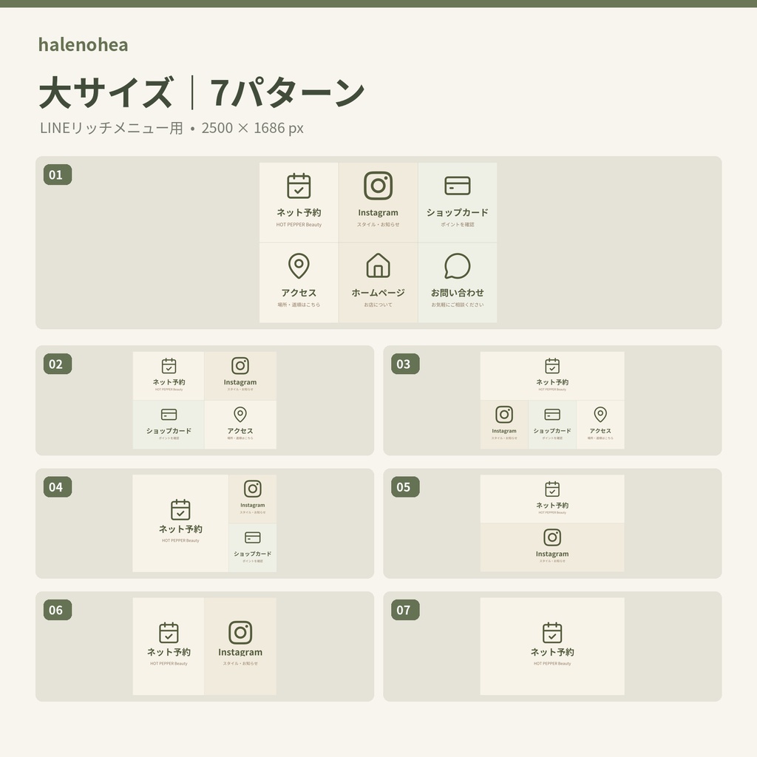Click the Instagram icon in pattern 06
Screen dimensions: 757x757
(x=240, y=633)
